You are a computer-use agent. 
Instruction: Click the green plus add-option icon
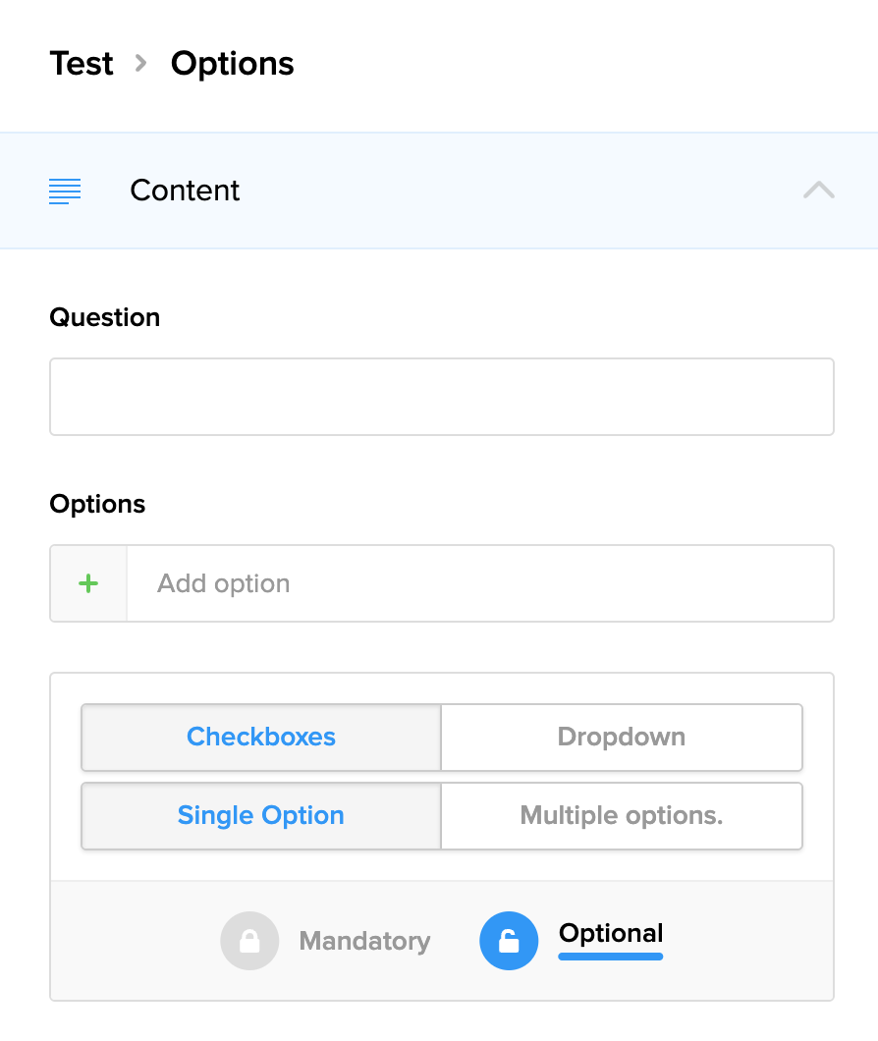pyautogui.click(x=88, y=583)
